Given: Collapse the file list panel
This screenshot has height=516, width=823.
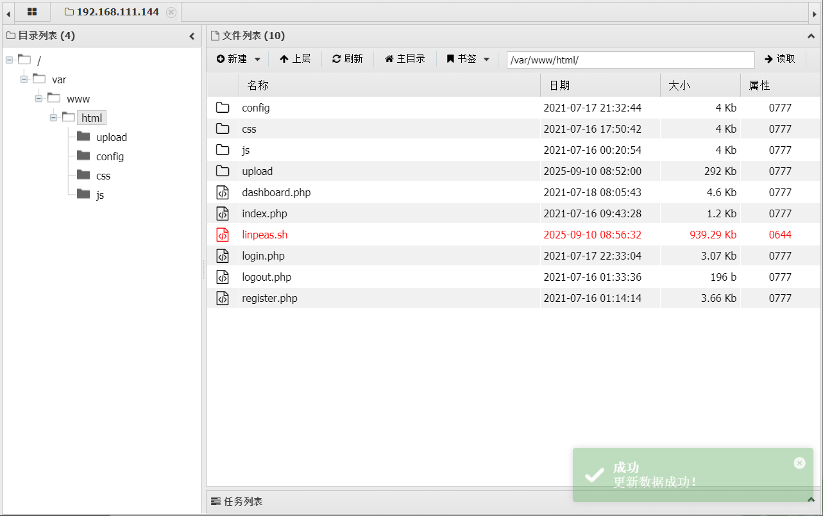Looking at the screenshot, I should (811, 37).
